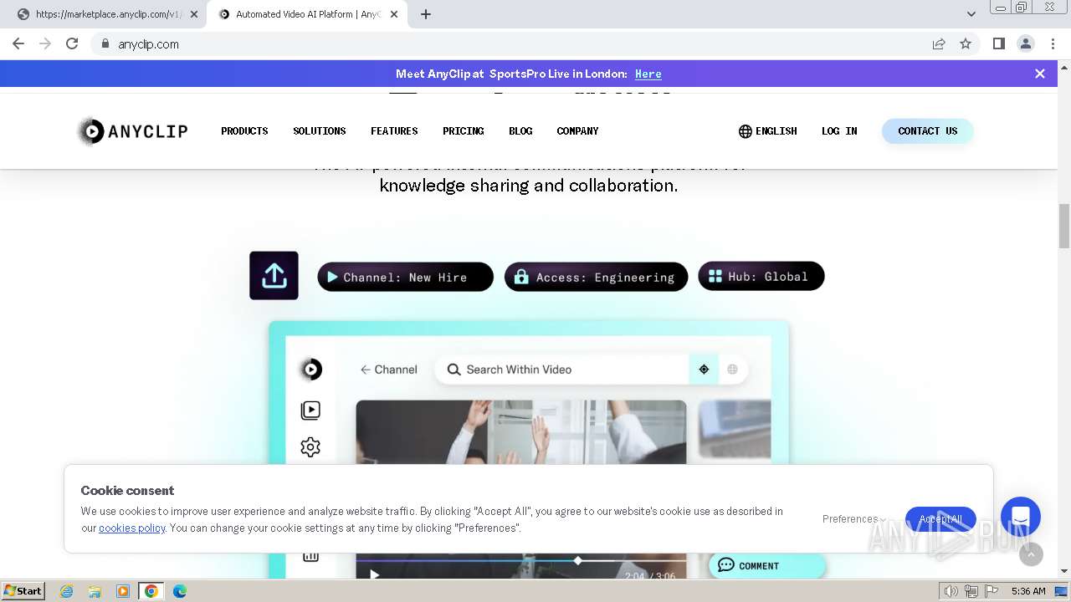This screenshot has height=602, width=1071.
Task: Dismiss the SportsPro Live announcement banner
Action: click(1040, 74)
